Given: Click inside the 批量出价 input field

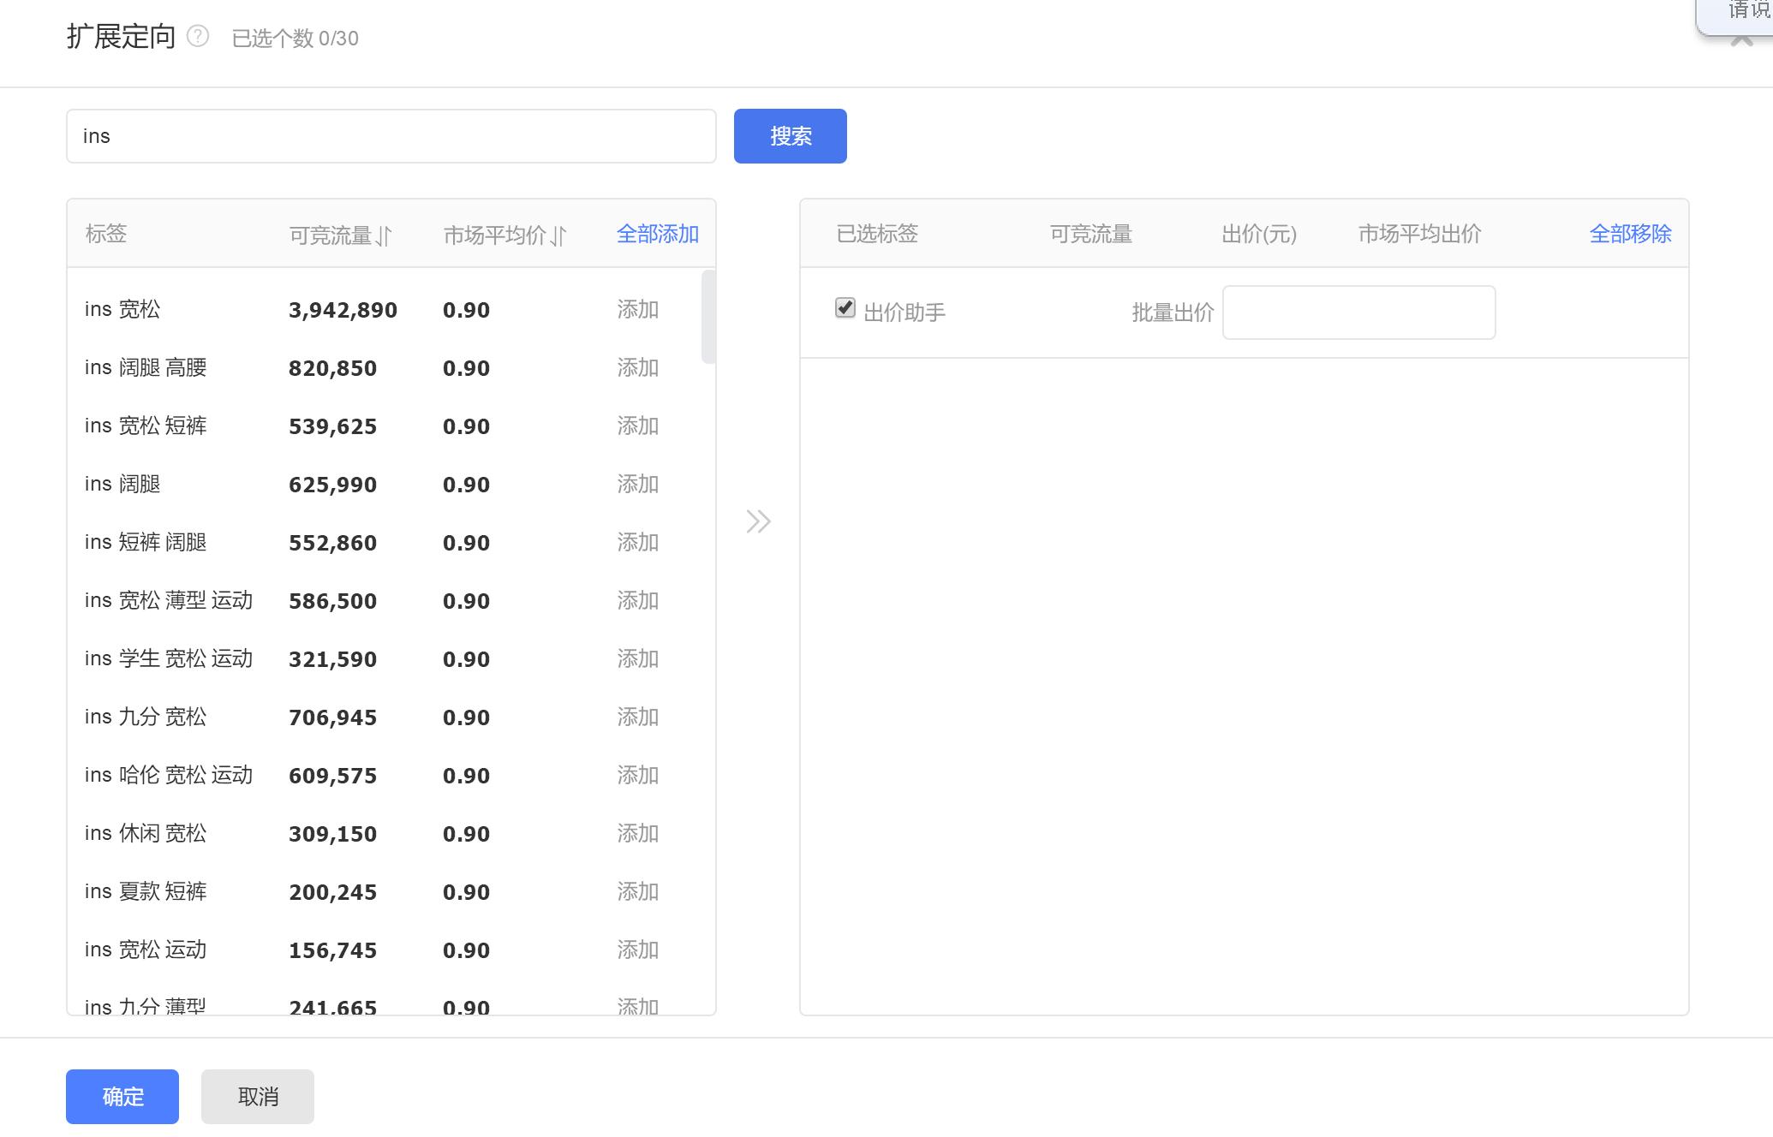Looking at the screenshot, I should pos(1358,313).
